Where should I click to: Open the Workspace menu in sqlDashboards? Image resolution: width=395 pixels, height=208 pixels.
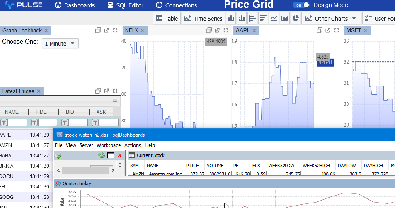coord(109,145)
